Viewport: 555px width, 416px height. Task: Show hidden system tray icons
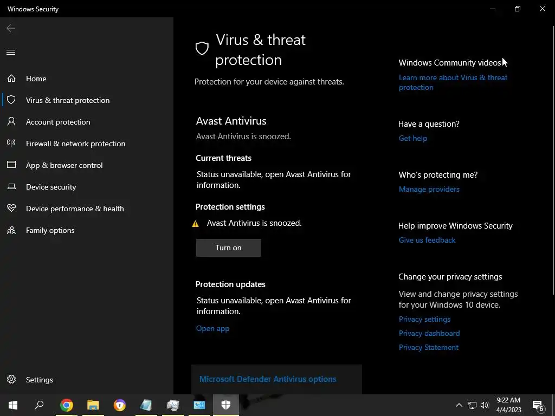pos(459,405)
